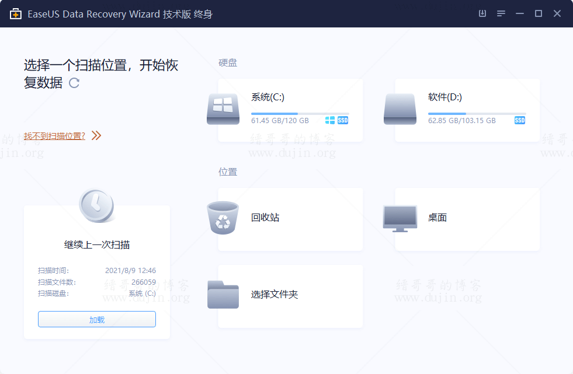The image size is (573, 374).
Task: Close the EaseUS window
Action: click(x=557, y=13)
